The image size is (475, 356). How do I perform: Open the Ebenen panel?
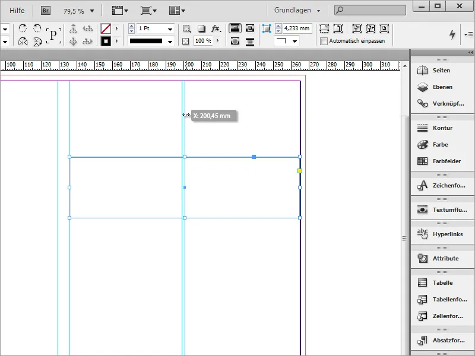(442, 87)
